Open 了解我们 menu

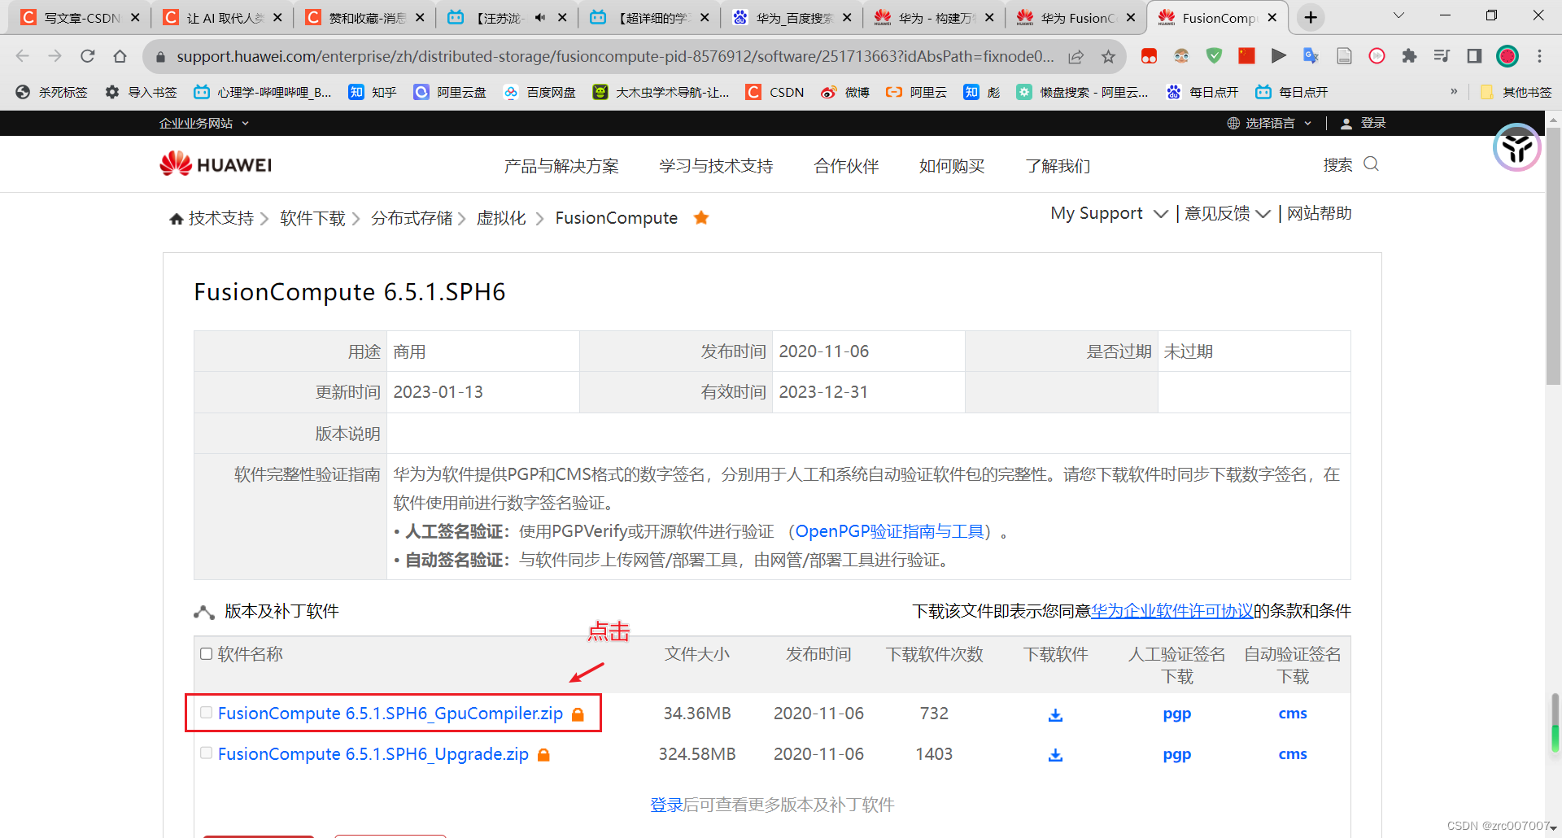[x=1058, y=166]
